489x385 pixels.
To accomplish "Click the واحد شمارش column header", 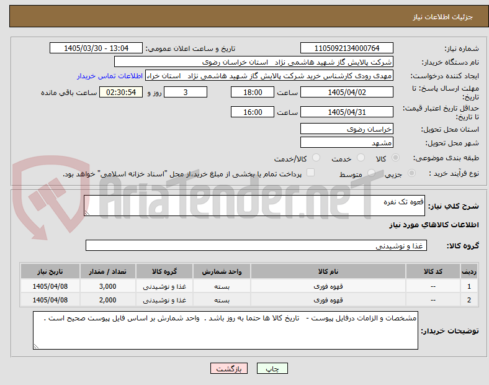I will tap(222, 271).
